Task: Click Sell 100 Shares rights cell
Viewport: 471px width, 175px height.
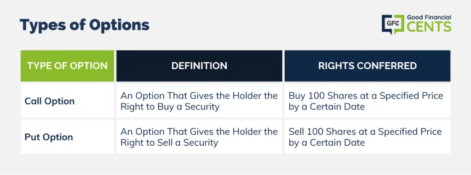Action: pos(368,137)
